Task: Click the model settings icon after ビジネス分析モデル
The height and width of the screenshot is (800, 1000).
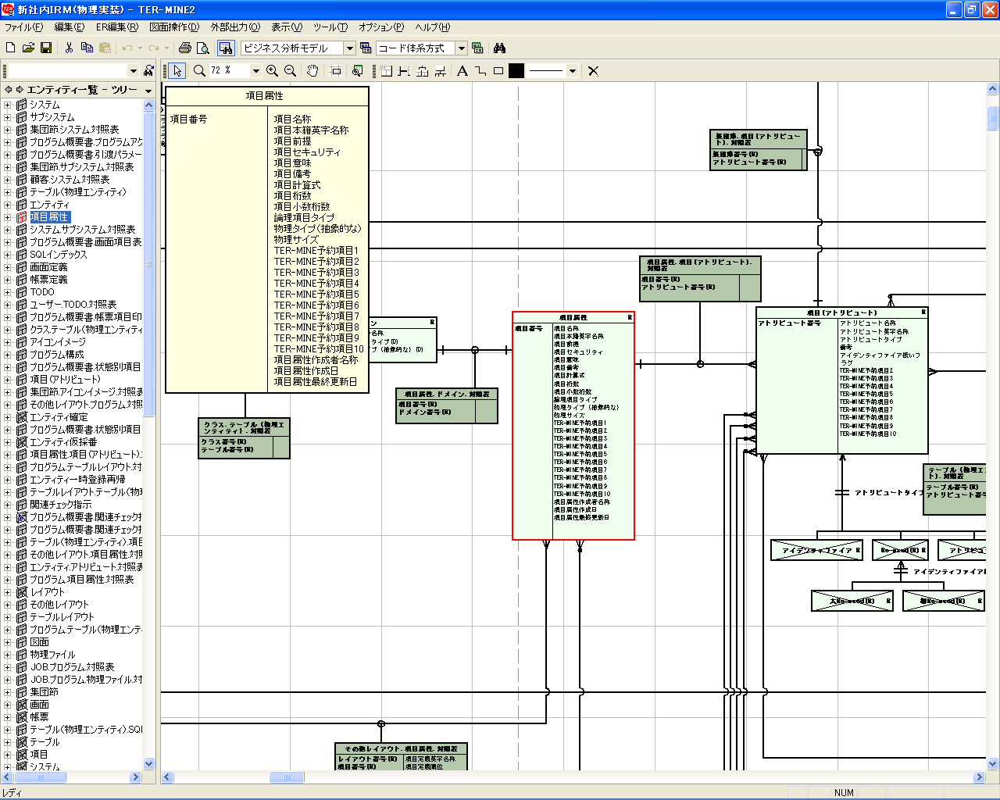Action: pos(366,48)
